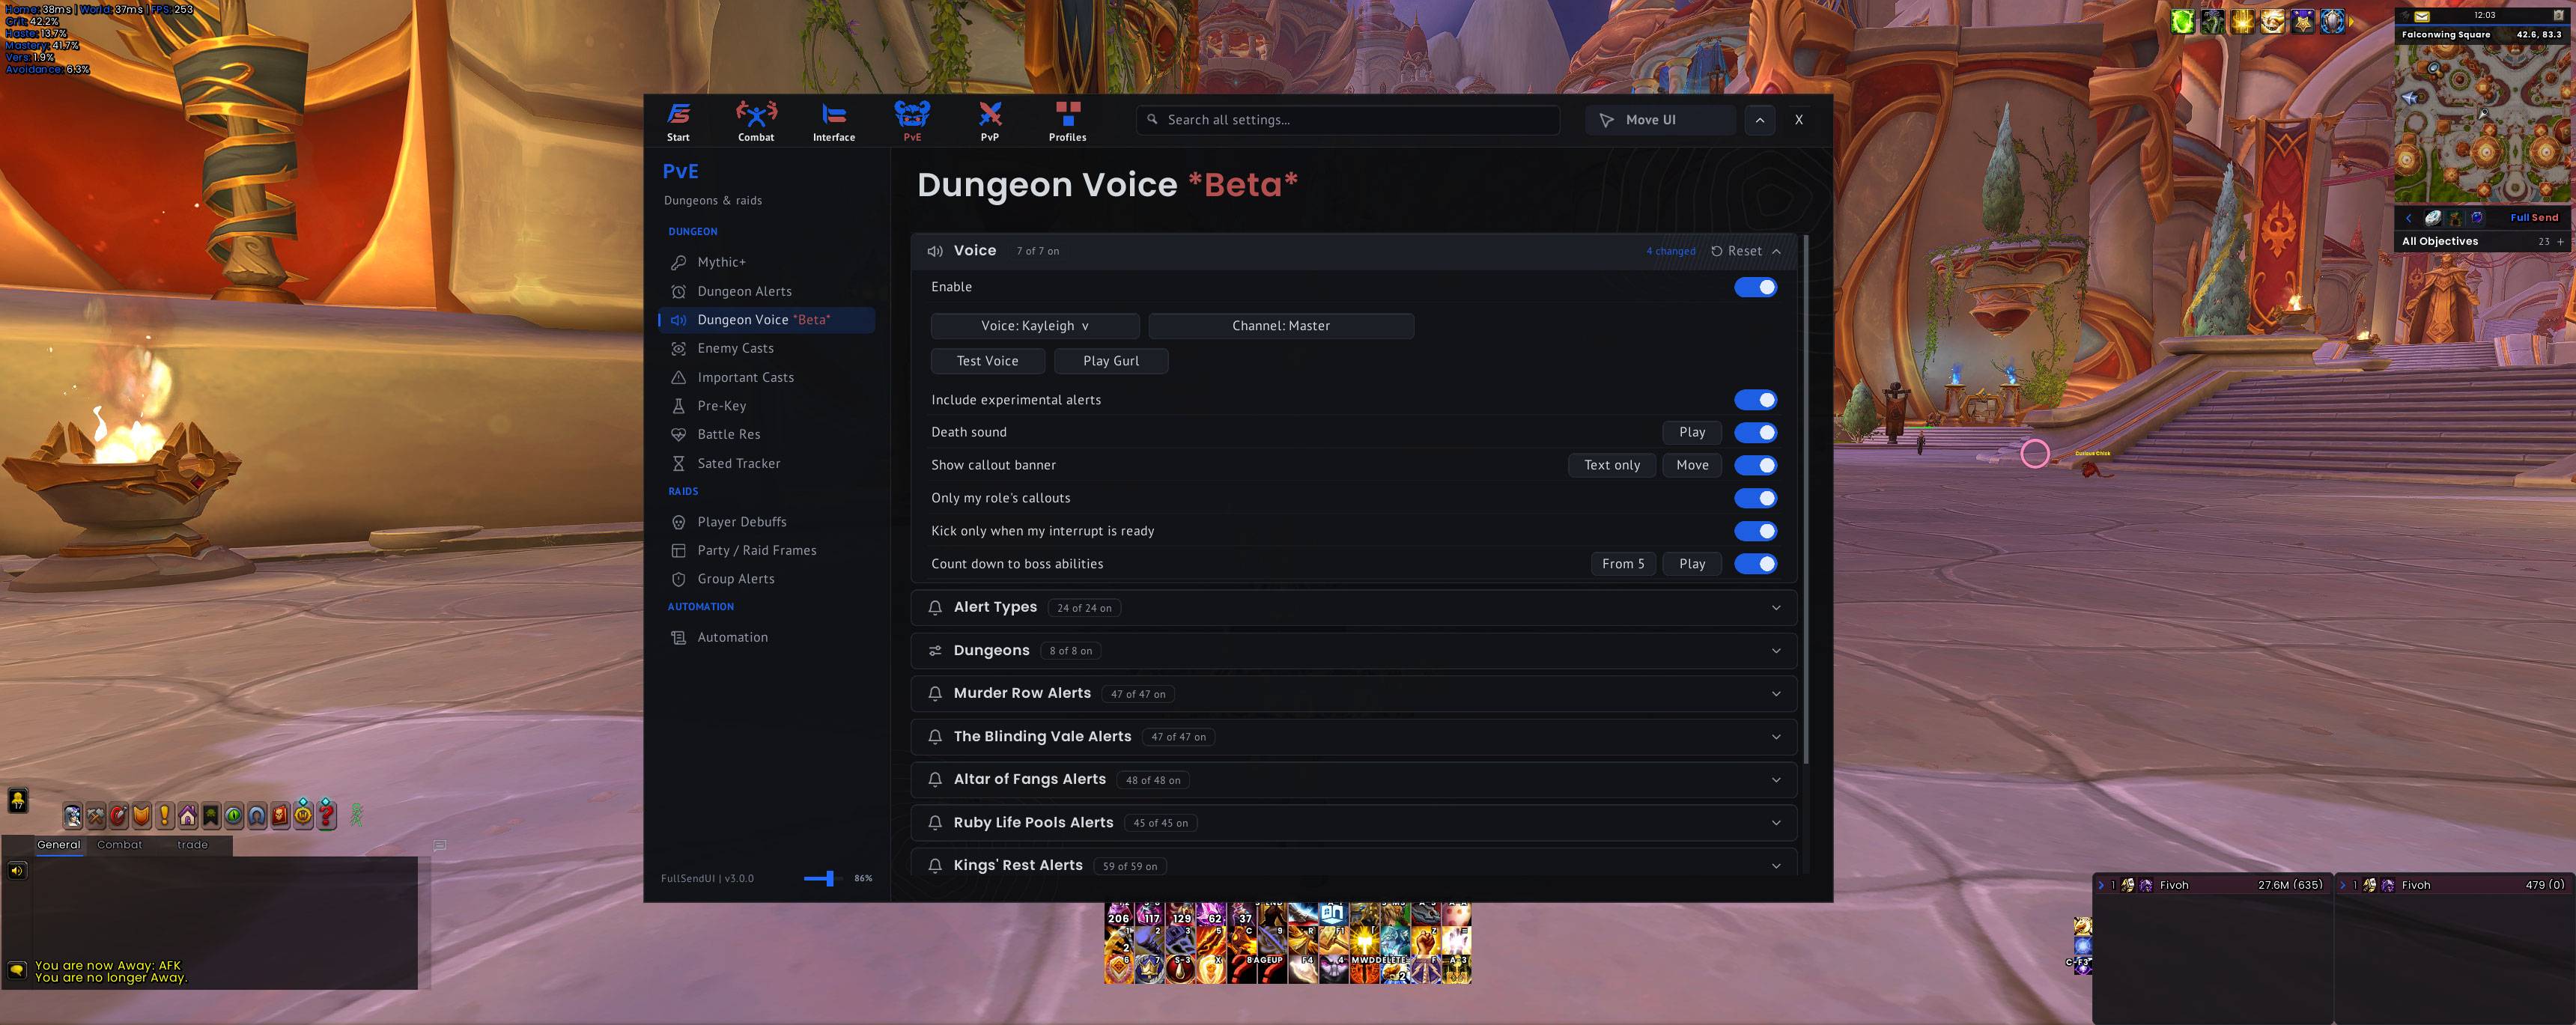The width and height of the screenshot is (2576, 1025).
Task: Open Automation sidebar entry
Action: pyautogui.click(x=767, y=637)
